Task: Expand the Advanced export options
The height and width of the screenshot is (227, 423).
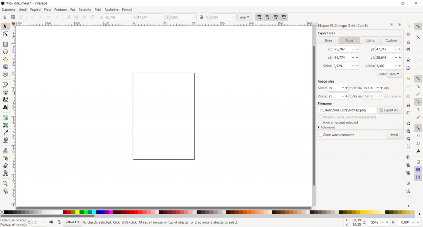Action: tap(327, 127)
